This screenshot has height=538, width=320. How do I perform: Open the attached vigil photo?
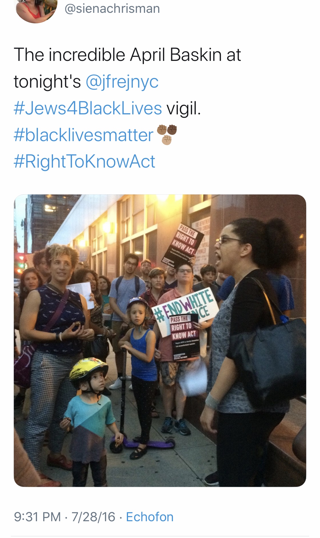coord(160,341)
